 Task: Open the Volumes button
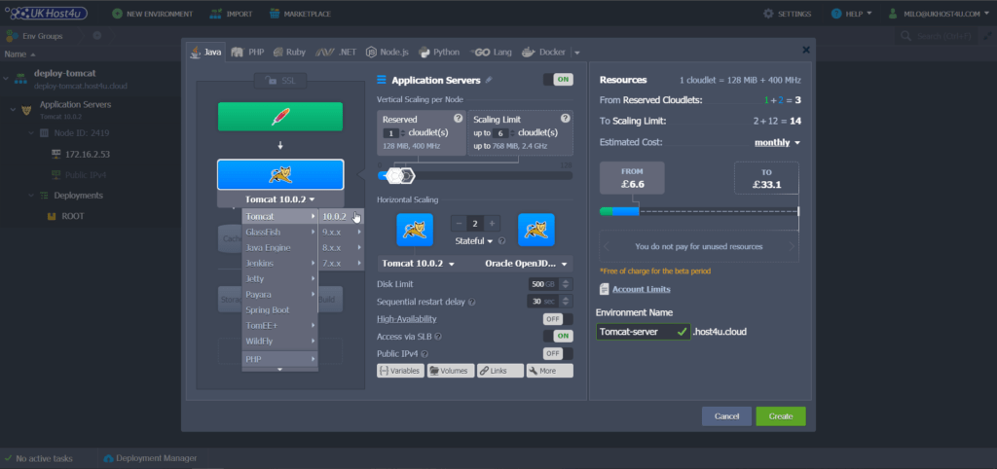tap(451, 371)
